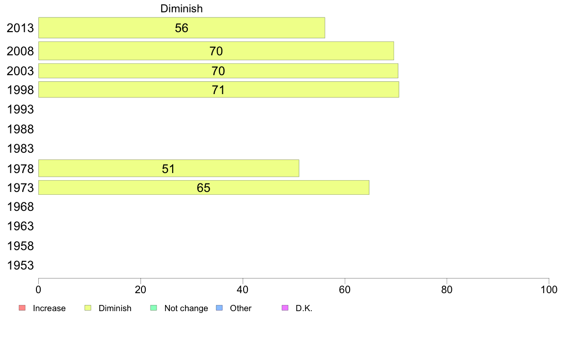Click the yellow Diminish legend swatch
This screenshot has height=348, width=562.
(88, 308)
